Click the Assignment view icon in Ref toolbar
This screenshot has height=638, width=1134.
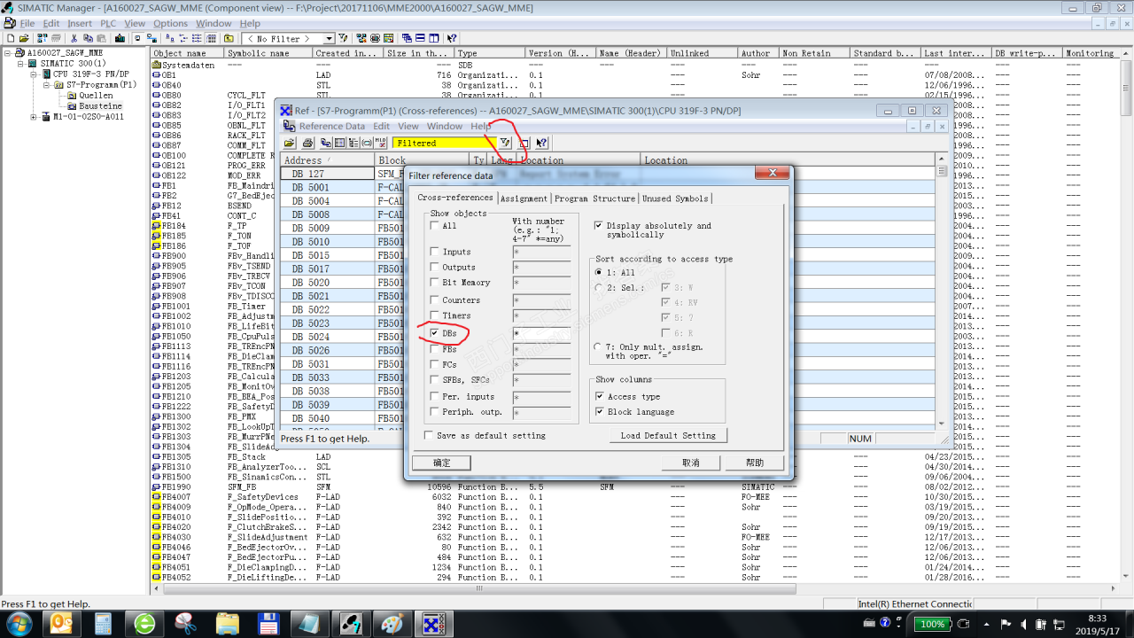(x=340, y=143)
